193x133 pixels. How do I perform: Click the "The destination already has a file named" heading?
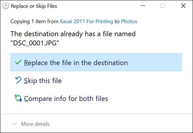[73, 34]
